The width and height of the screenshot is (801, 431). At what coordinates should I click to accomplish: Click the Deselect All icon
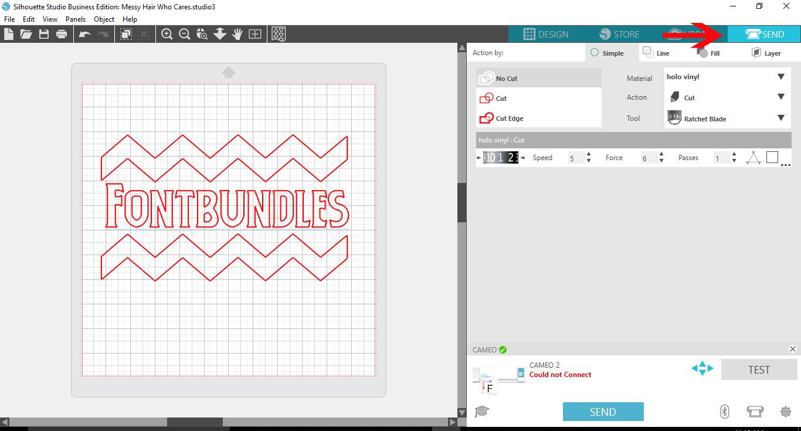(x=144, y=34)
